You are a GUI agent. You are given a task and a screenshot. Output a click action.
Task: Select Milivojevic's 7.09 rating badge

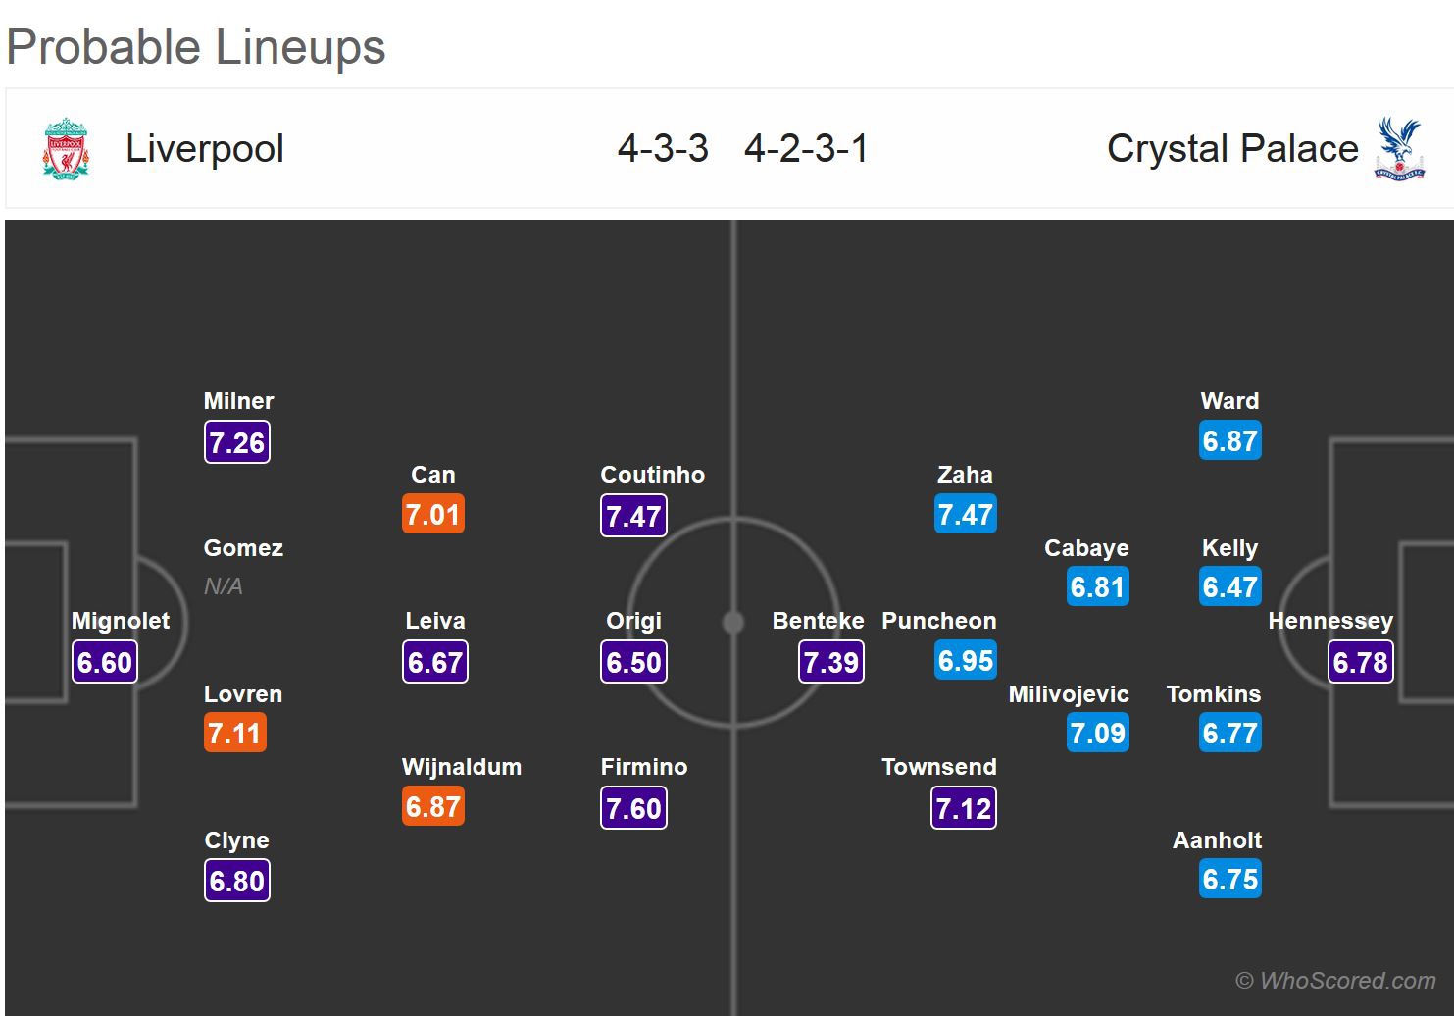tap(1097, 733)
